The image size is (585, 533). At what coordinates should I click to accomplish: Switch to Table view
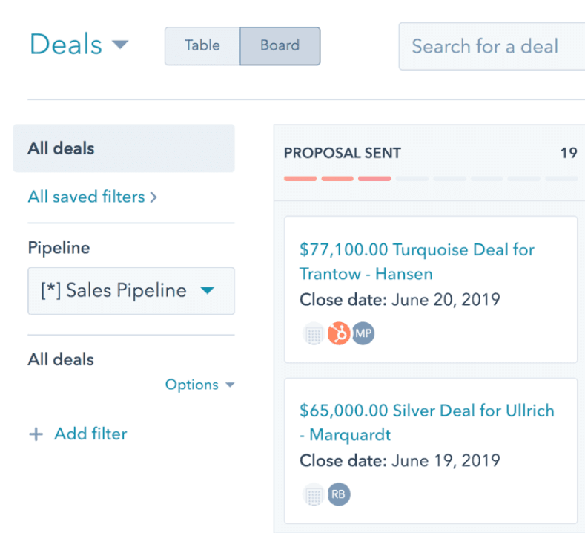[x=202, y=45]
